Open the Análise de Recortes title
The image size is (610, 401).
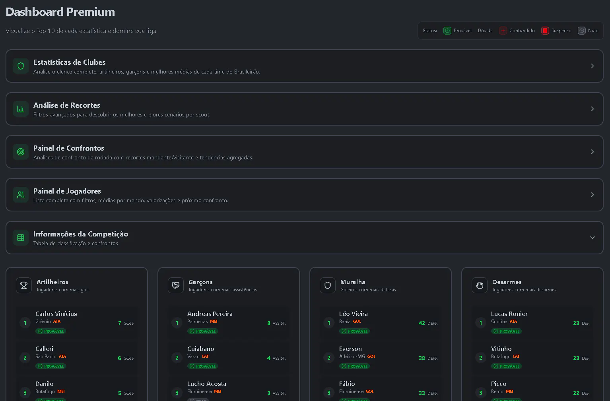(x=67, y=105)
